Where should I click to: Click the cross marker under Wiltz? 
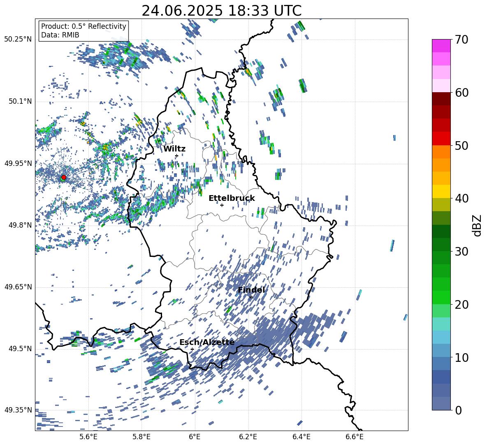[x=176, y=156]
